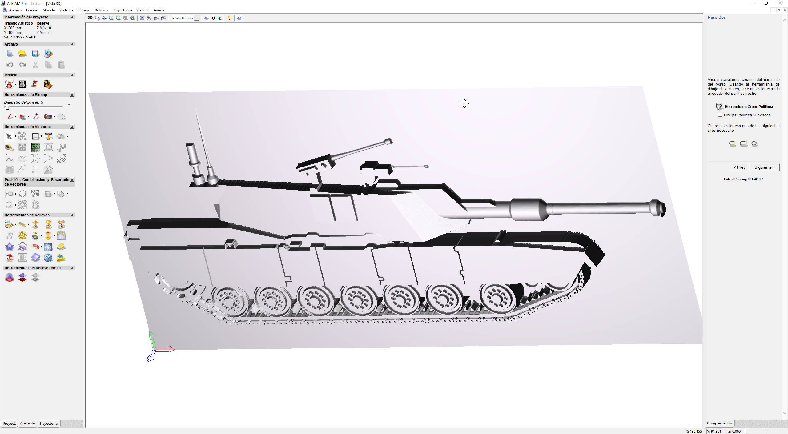Viewport: 788px width, 434px height.
Task: Select the vector text tool icon
Action: [48, 136]
